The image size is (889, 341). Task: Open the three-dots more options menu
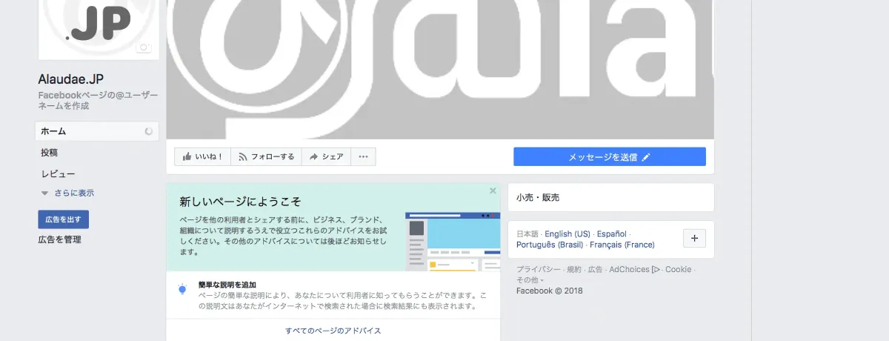pos(363,157)
